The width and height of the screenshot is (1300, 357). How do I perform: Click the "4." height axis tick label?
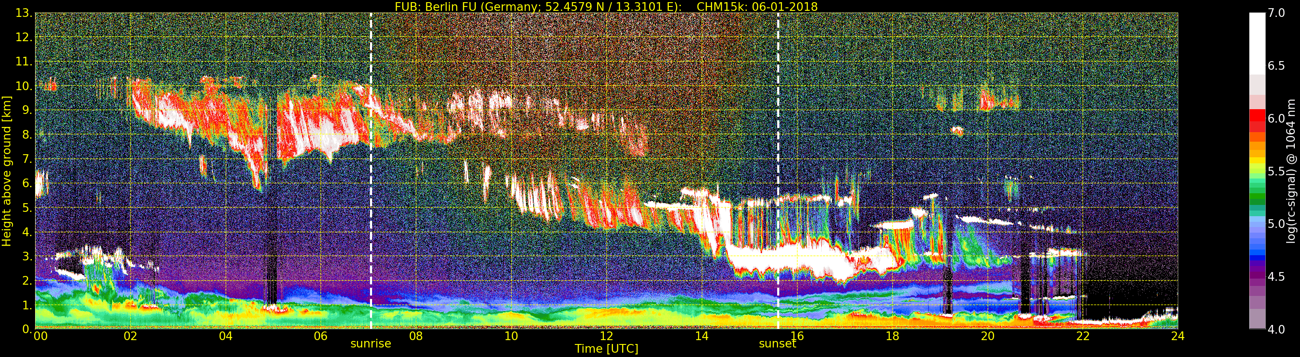click(x=27, y=232)
